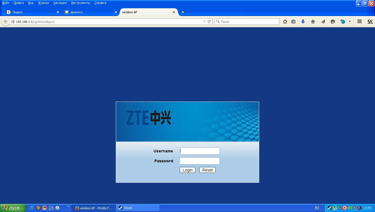Click the paper plane send icon
Viewport: 375px width, 212px height.
coord(323,22)
